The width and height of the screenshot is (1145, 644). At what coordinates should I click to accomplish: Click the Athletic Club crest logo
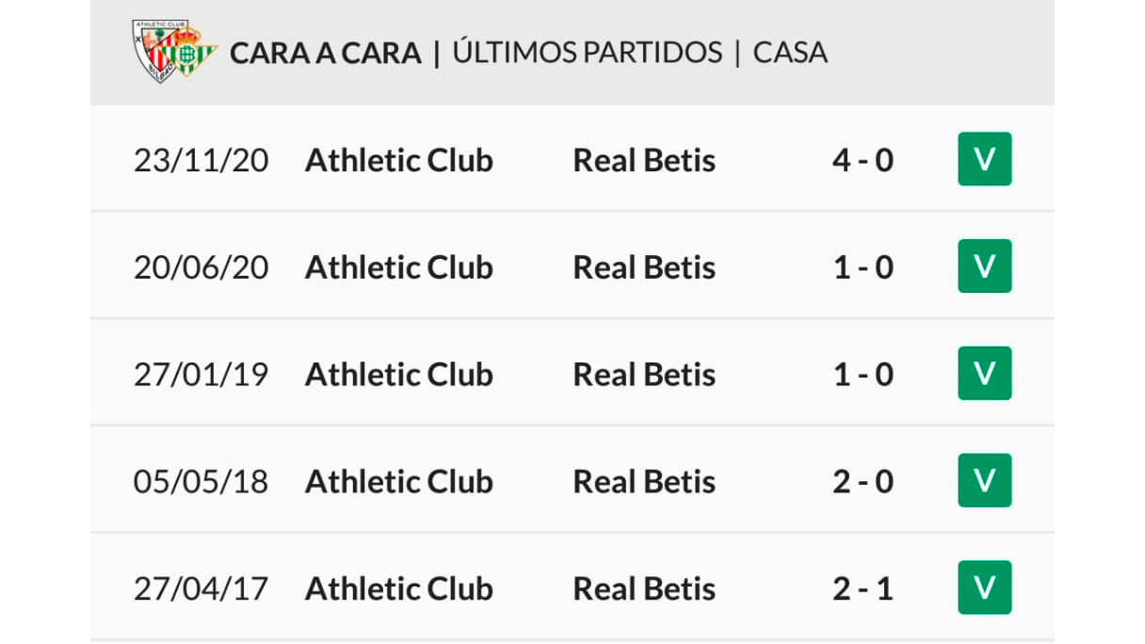(154, 51)
